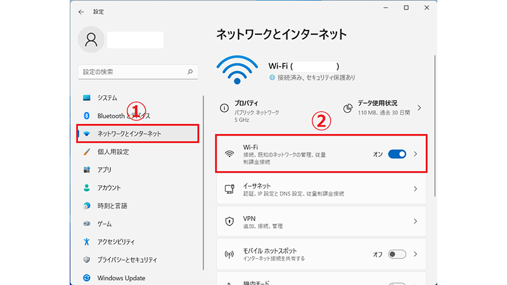Screen dimensions: 507x285
Task: Open プロパティ for the Wi-Fi network
Action: 266,108
